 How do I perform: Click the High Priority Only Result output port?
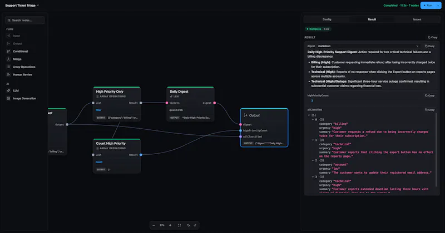tap(141, 103)
